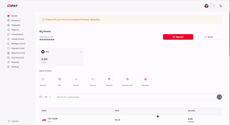
Task: Go to Payment Links menu item
Action: [x=18, y=48]
